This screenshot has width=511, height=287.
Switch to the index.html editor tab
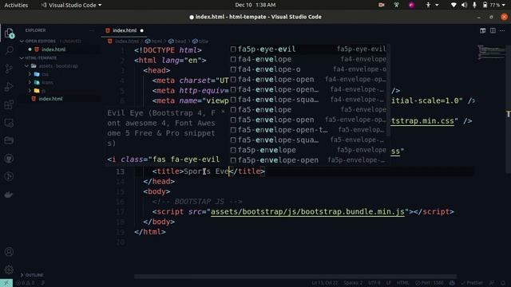click(x=125, y=30)
